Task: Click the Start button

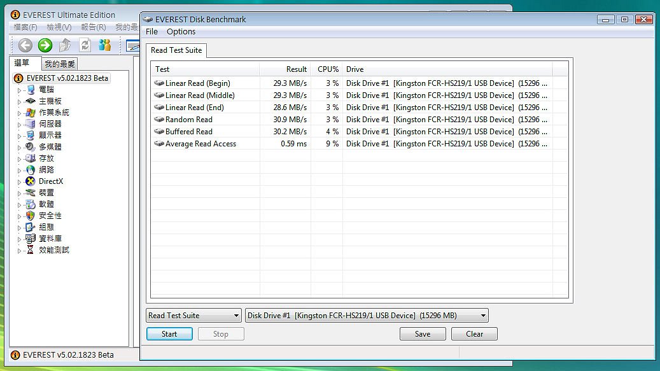Action: click(169, 334)
